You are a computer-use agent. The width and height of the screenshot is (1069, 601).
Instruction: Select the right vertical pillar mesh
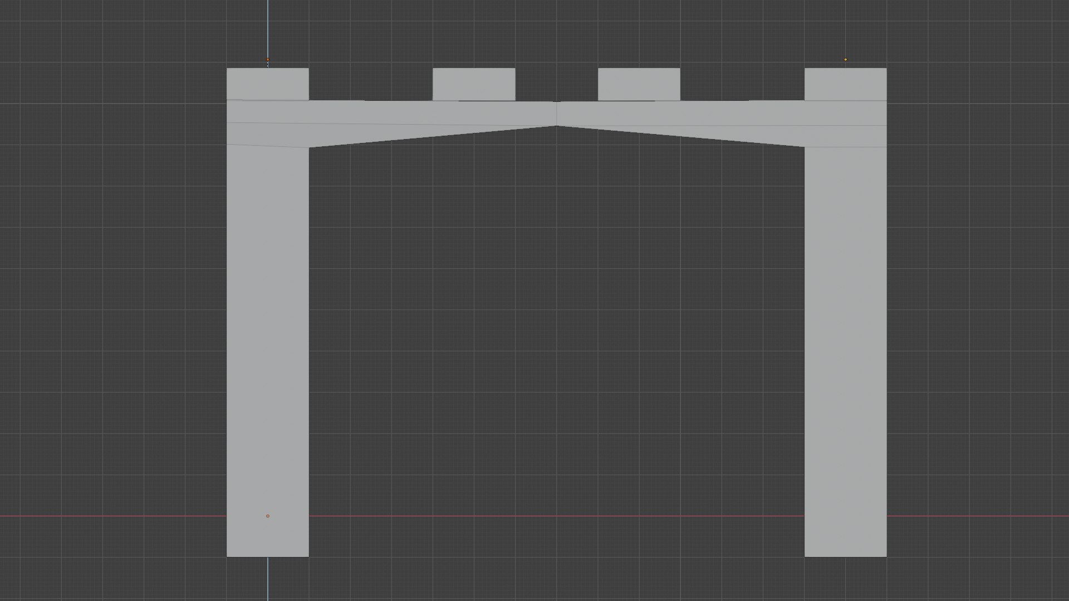tap(845, 351)
